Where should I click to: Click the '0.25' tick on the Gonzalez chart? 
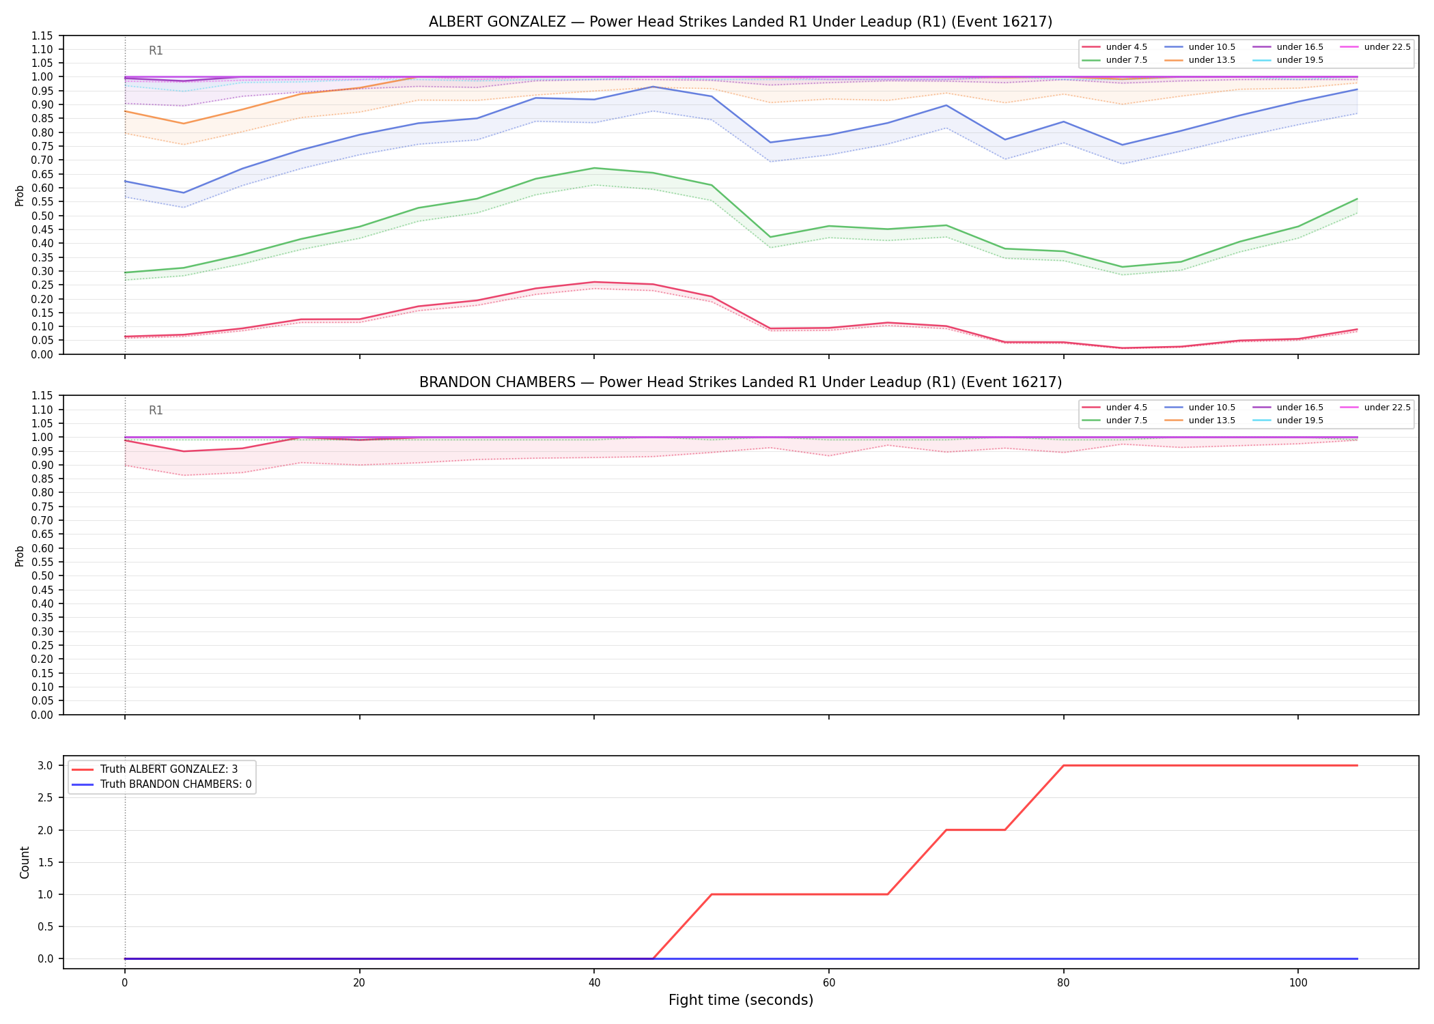(43, 285)
